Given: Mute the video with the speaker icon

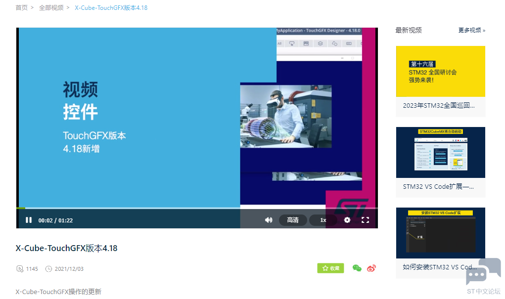Looking at the screenshot, I should 269,220.
